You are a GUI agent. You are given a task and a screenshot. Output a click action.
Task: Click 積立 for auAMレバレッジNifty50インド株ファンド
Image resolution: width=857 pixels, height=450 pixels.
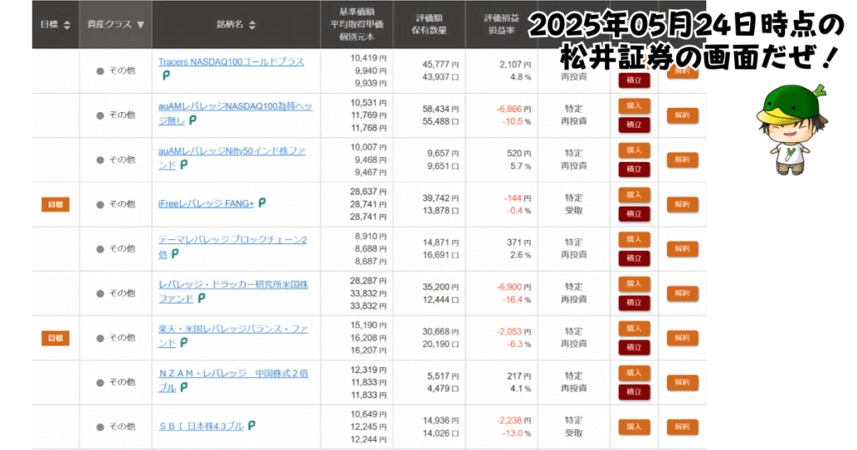click(x=634, y=169)
